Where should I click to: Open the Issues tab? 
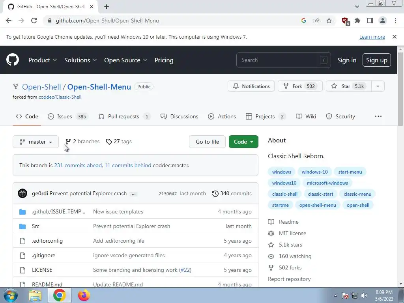68,116
